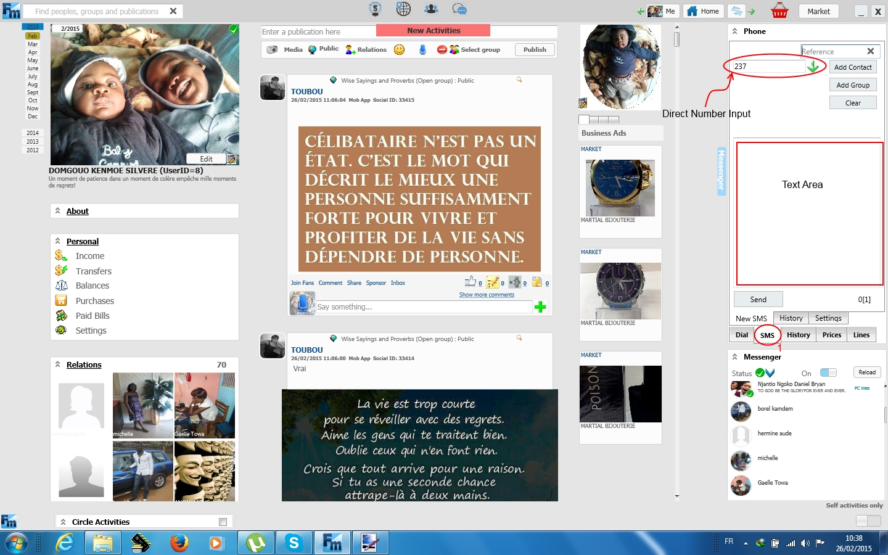Screen dimensions: 888x555
Task: Click the microphone icon in publish toolbar
Action: pos(422,49)
